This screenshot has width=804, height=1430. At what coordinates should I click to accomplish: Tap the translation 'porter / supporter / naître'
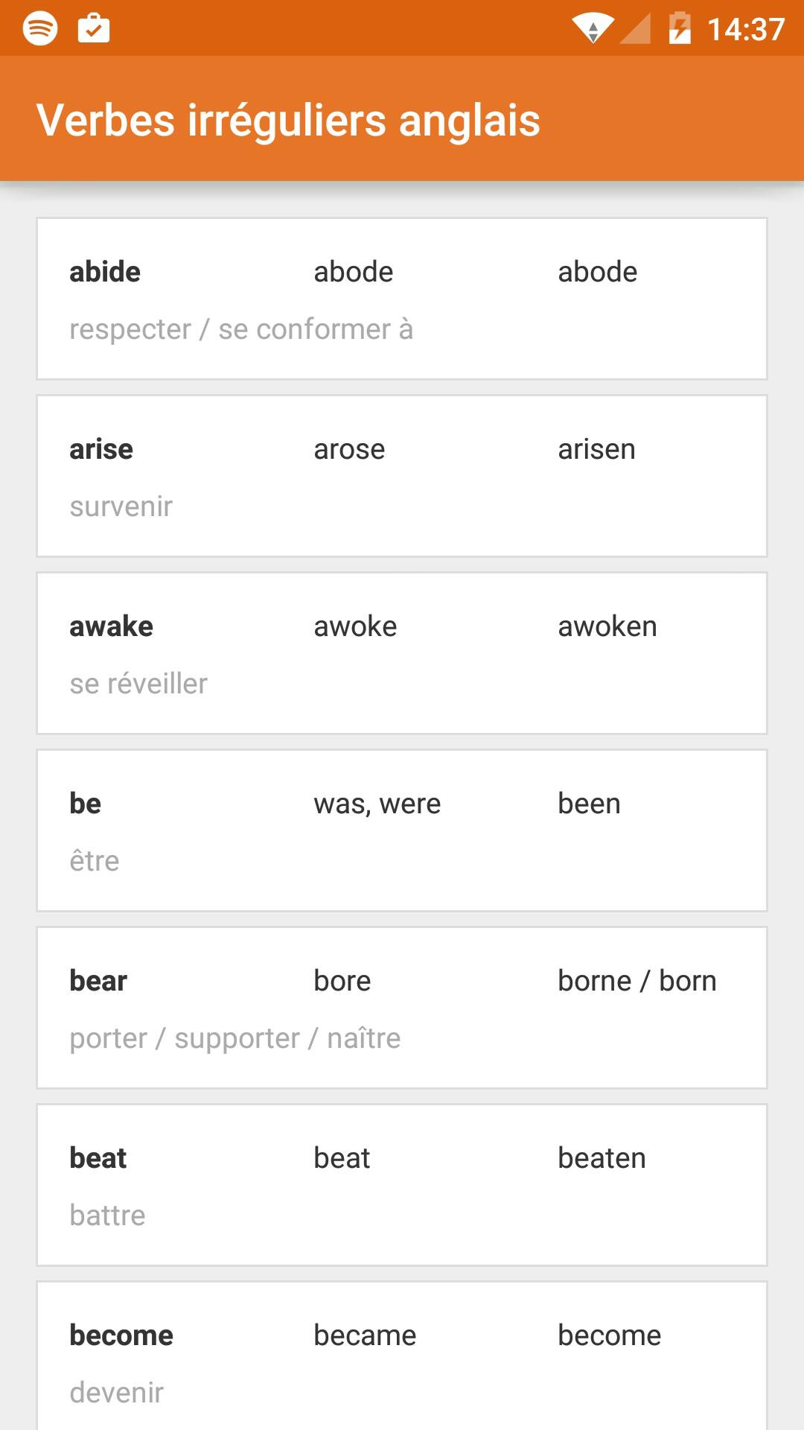[235, 1037]
